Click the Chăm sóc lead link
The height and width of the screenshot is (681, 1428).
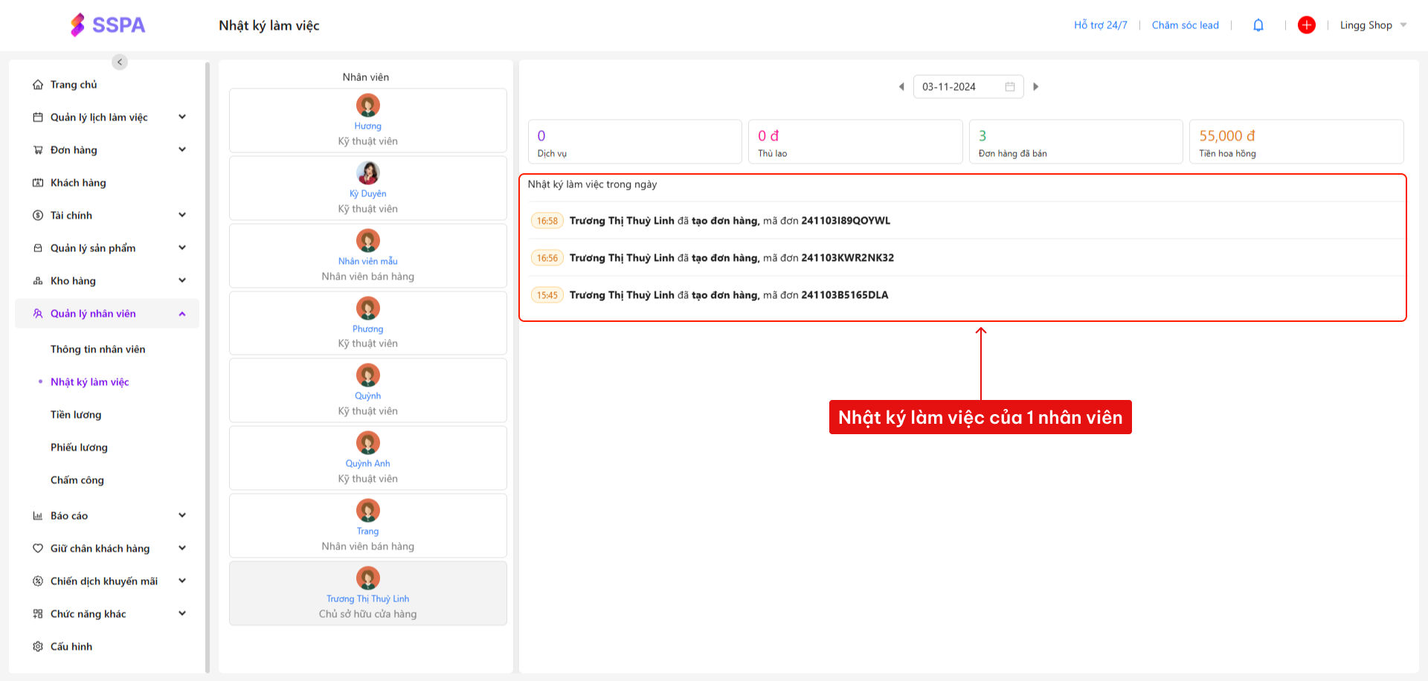pyautogui.click(x=1186, y=25)
